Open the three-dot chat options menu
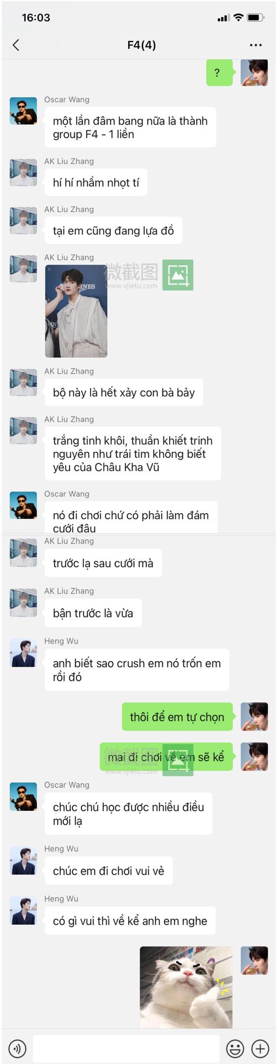The height and width of the screenshot is (1064, 279). pyautogui.click(x=255, y=45)
